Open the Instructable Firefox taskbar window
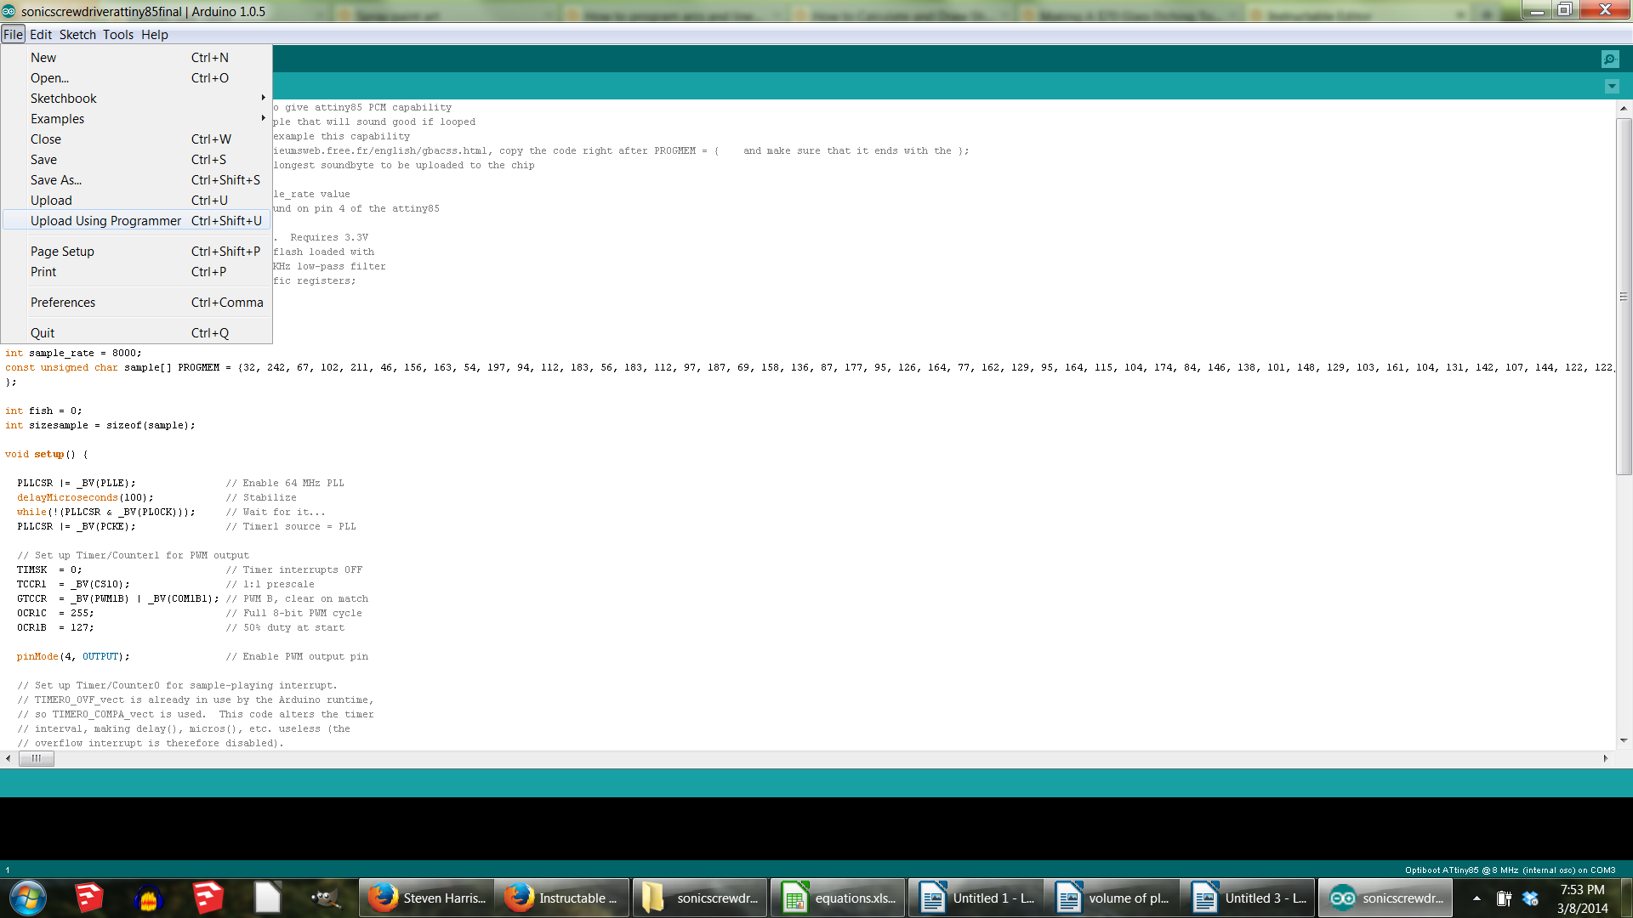 (561, 898)
